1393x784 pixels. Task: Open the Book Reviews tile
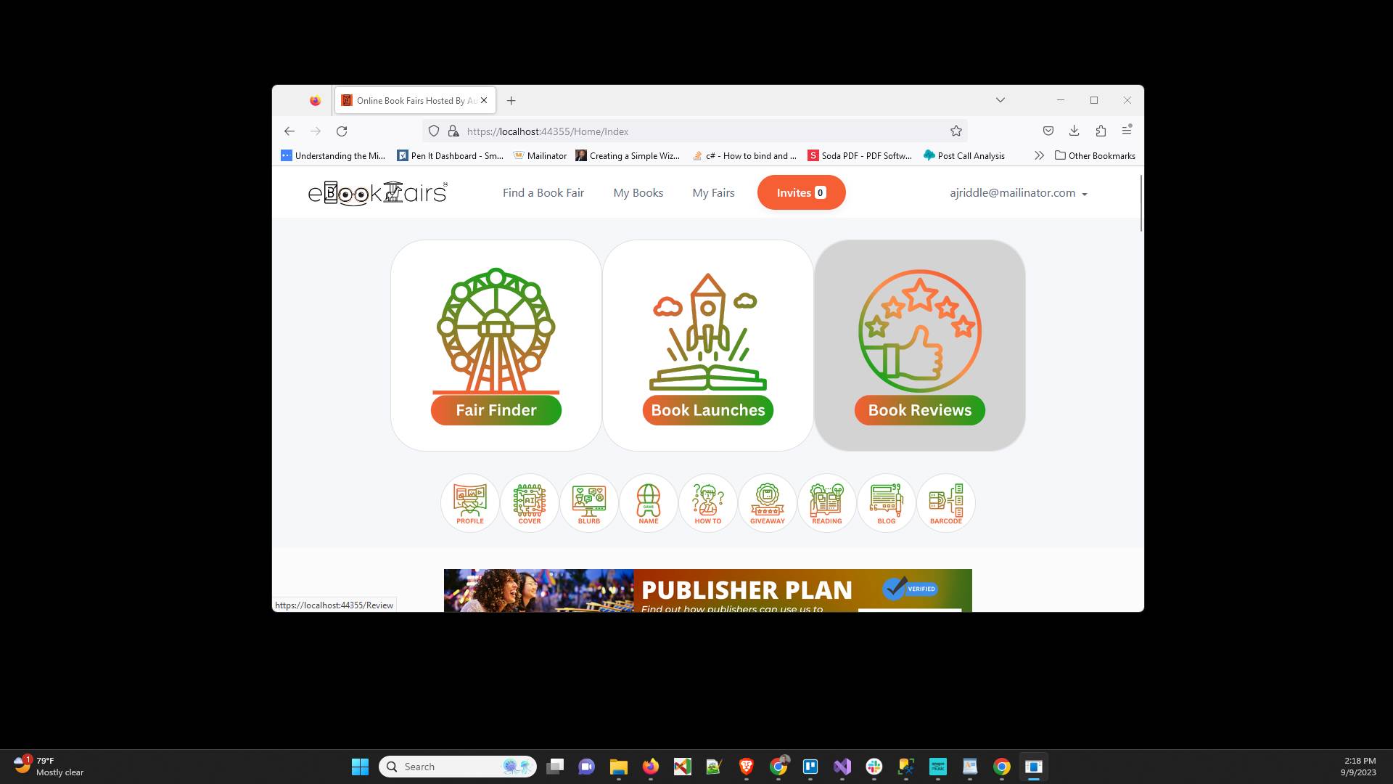coord(919,345)
